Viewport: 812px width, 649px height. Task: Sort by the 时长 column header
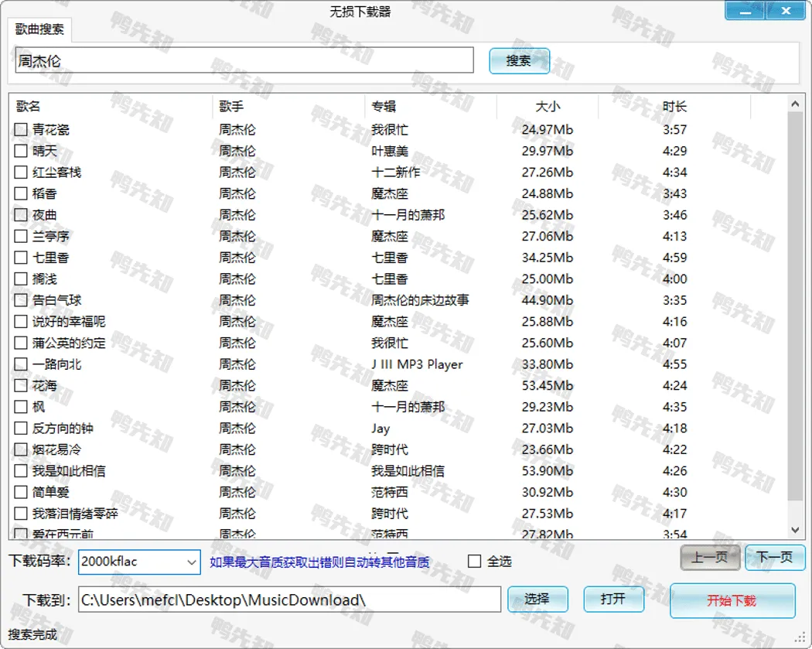tap(675, 107)
